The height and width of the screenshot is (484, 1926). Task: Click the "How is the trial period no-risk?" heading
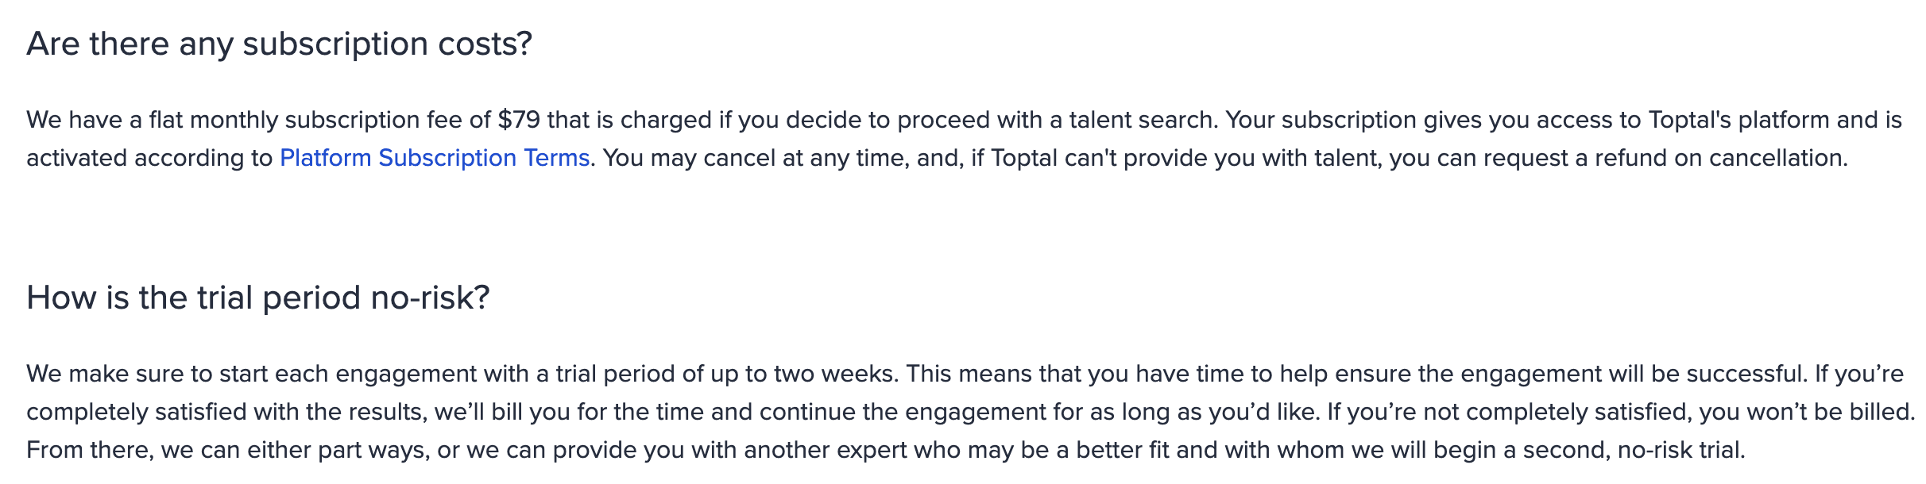pyautogui.click(x=258, y=298)
